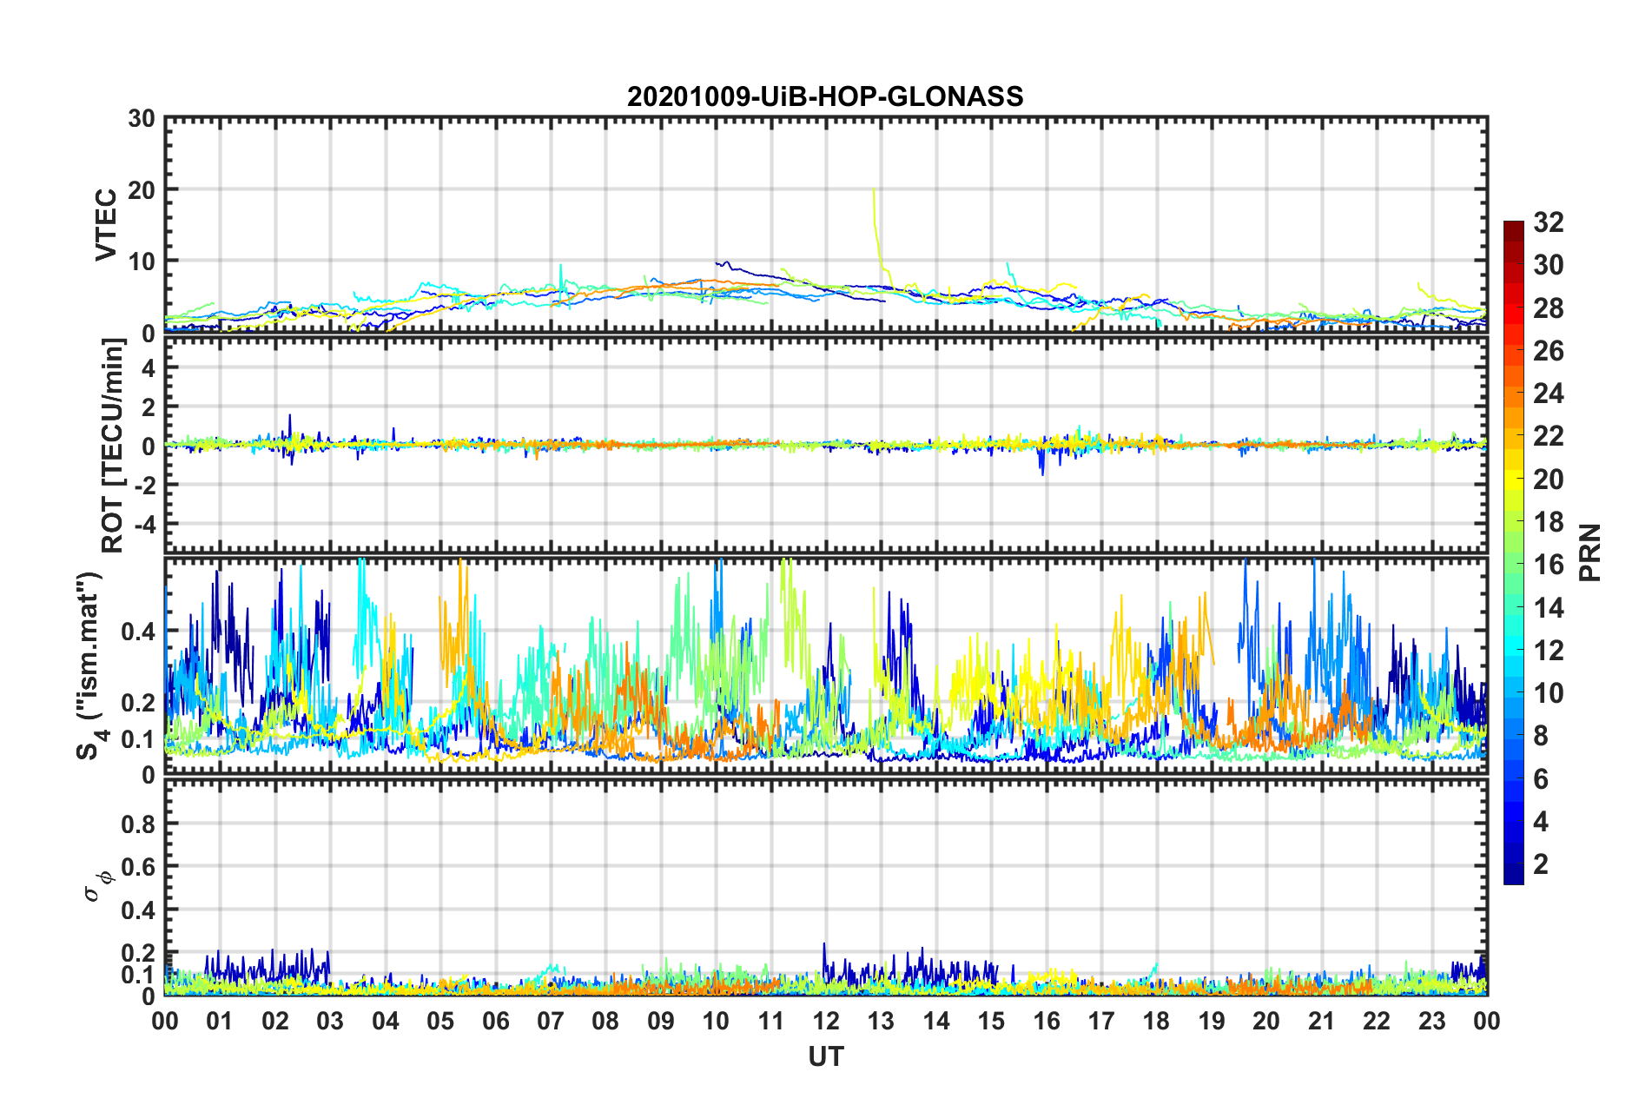This screenshot has height=1105, width=1652.
Task: Click the VTEC y-axis label
Action: pyautogui.click(x=106, y=224)
